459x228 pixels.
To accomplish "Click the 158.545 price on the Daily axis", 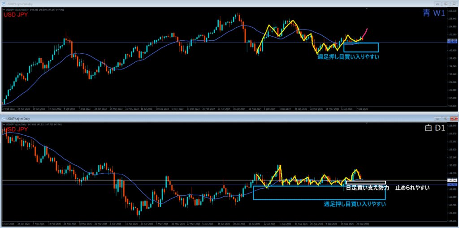I will click(452, 126).
